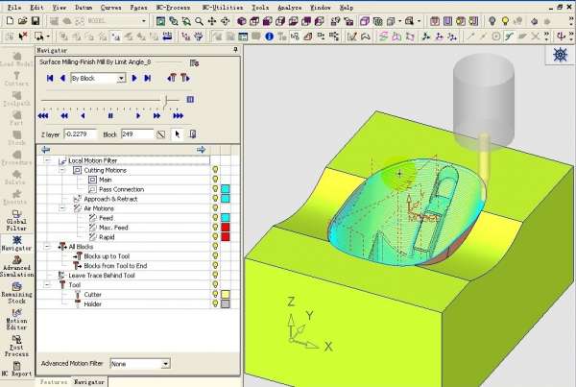576x387 pixels.
Task: Click the Pan view arrows icon
Action: click(x=212, y=21)
